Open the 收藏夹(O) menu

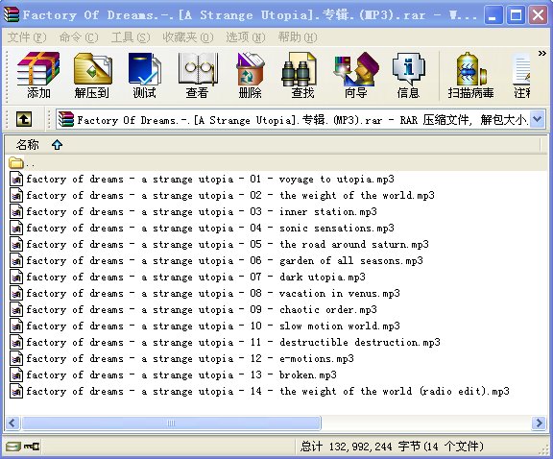[188, 37]
